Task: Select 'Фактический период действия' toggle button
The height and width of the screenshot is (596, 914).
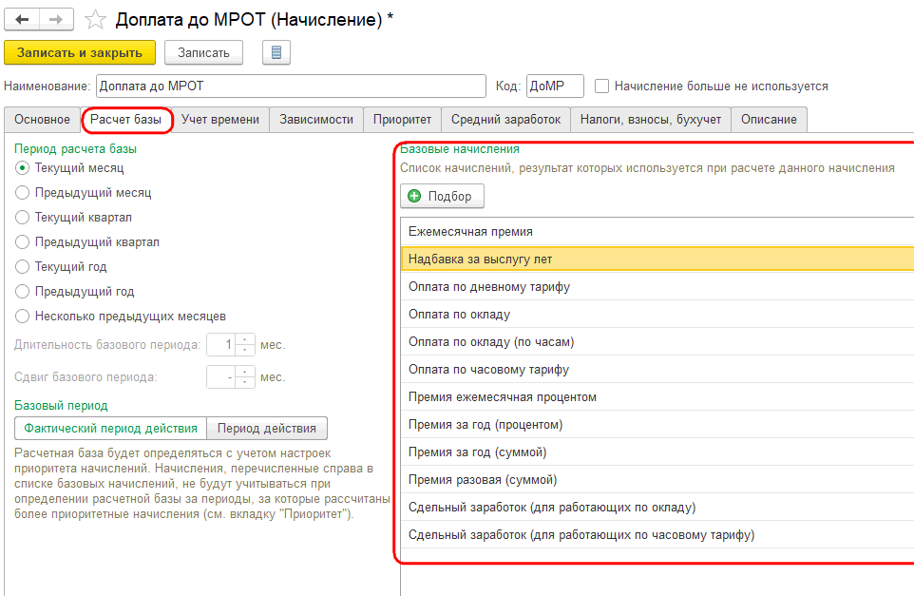Action: coord(111,429)
